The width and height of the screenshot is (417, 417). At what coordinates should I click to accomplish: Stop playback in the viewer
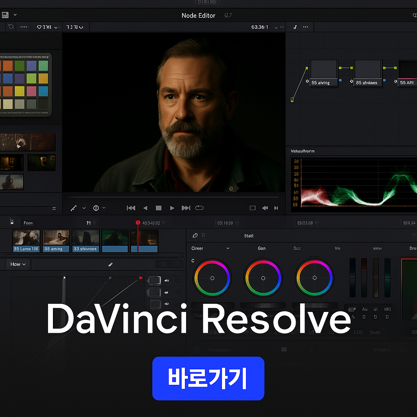point(158,208)
